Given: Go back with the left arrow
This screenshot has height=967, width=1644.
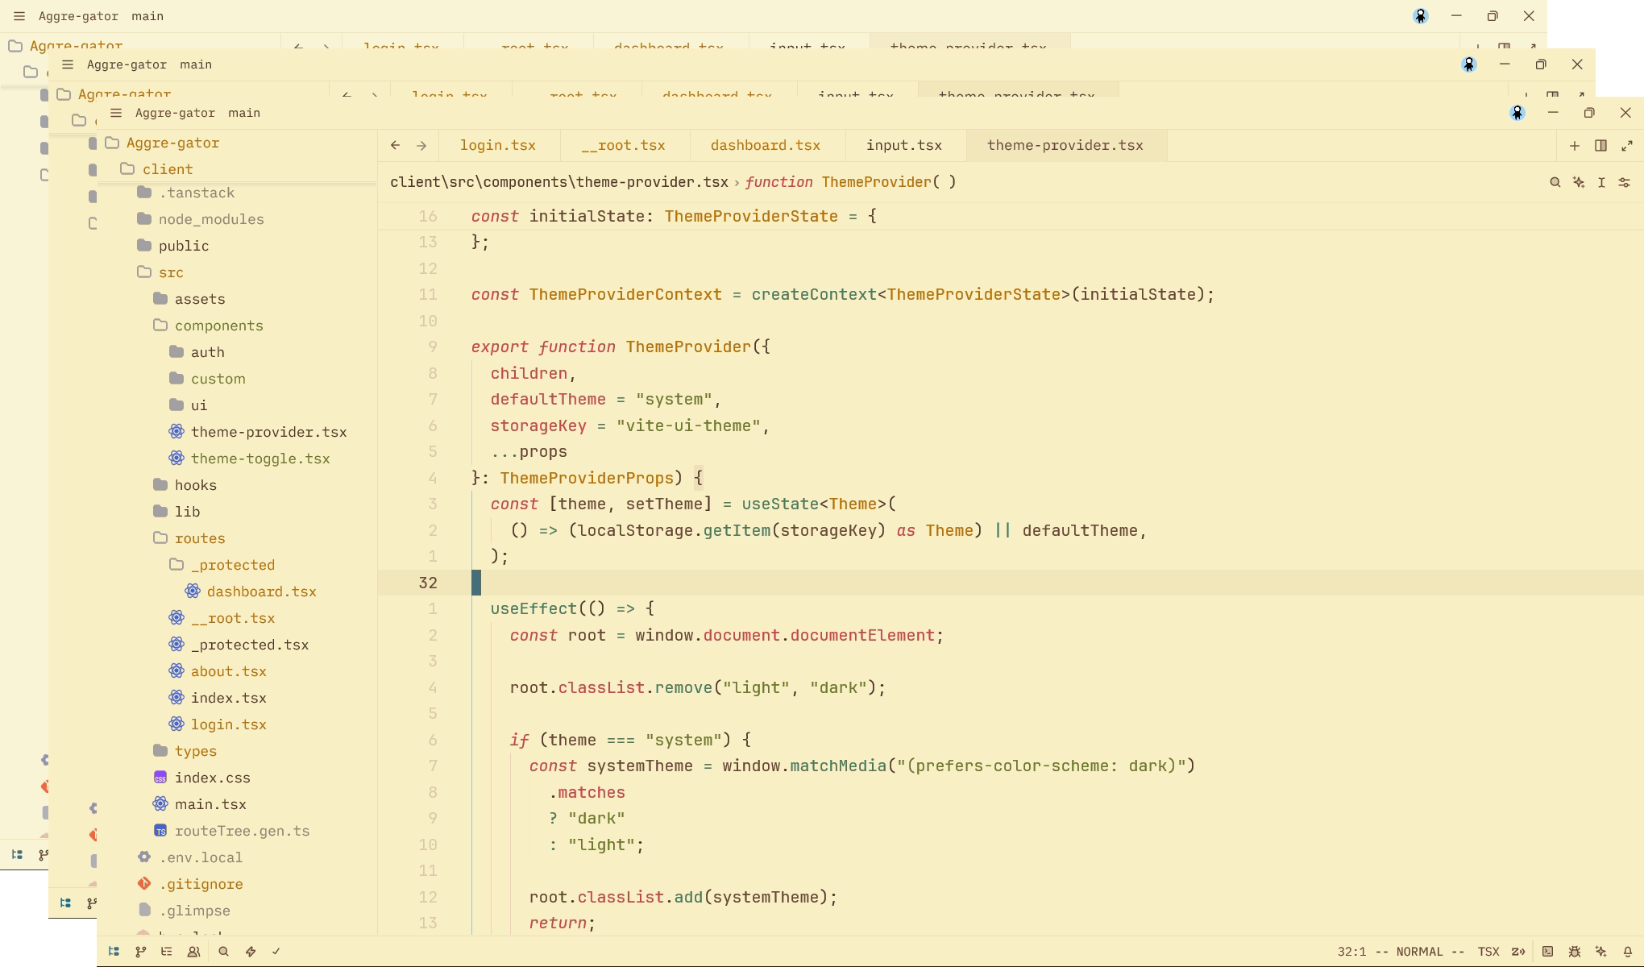Looking at the screenshot, I should pyautogui.click(x=395, y=146).
